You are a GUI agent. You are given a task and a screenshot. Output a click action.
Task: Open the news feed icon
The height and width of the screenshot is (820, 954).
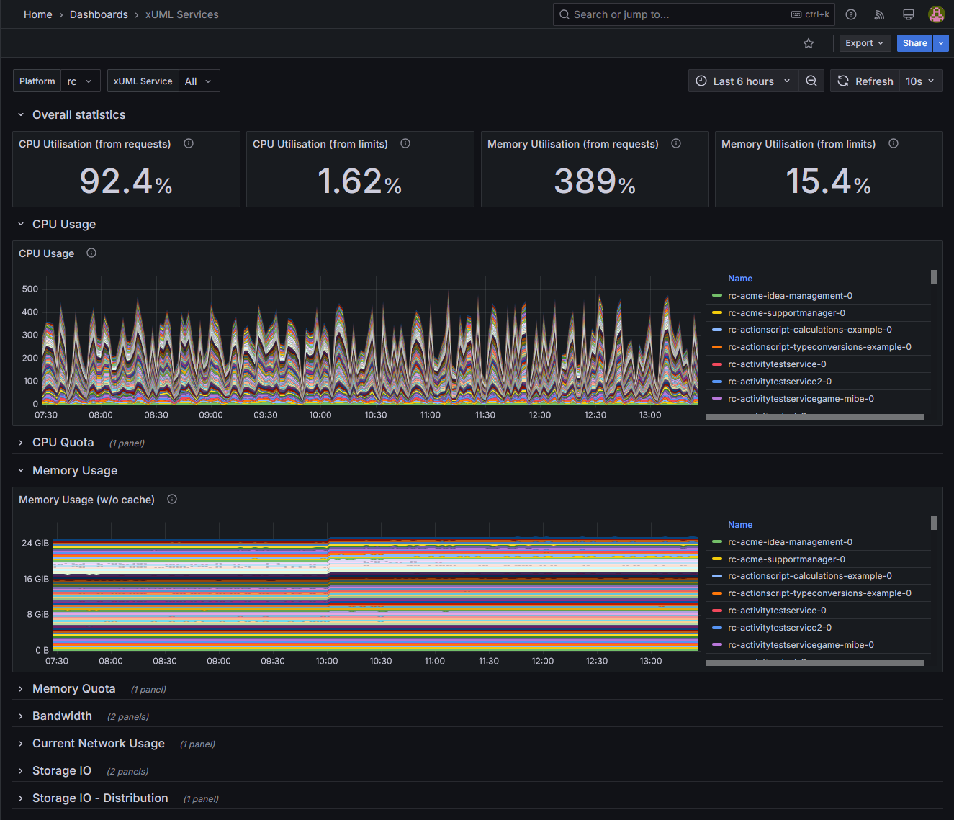click(x=879, y=14)
